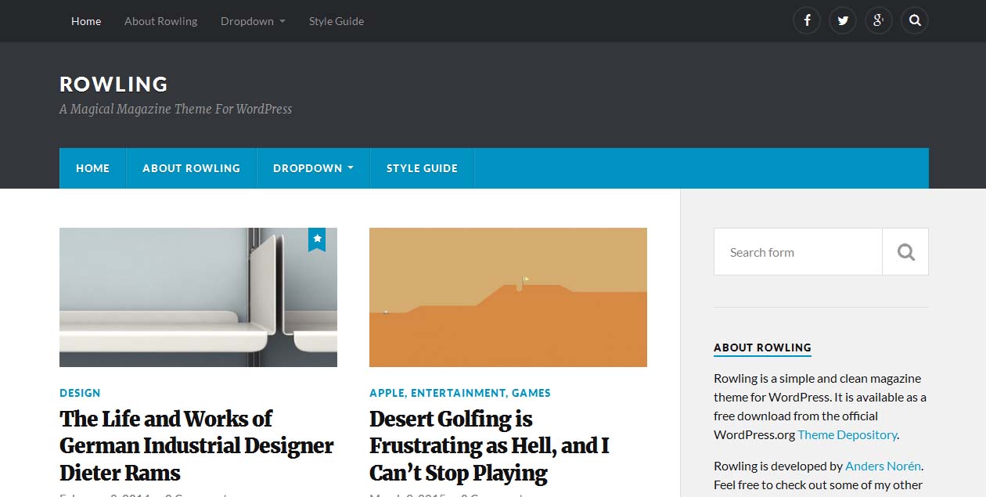Open the GAMES category link

coord(531,393)
